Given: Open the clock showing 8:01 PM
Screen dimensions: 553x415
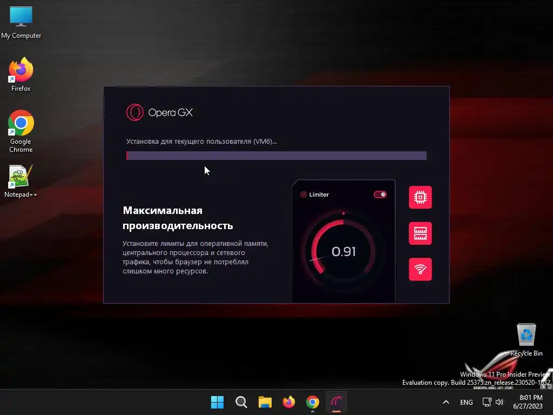Looking at the screenshot, I should 528,402.
